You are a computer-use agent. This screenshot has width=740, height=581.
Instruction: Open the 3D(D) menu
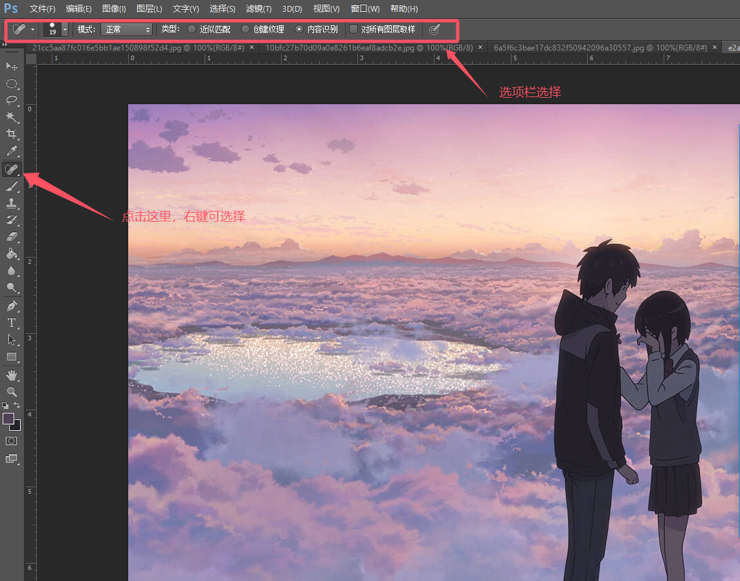(292, 8)
